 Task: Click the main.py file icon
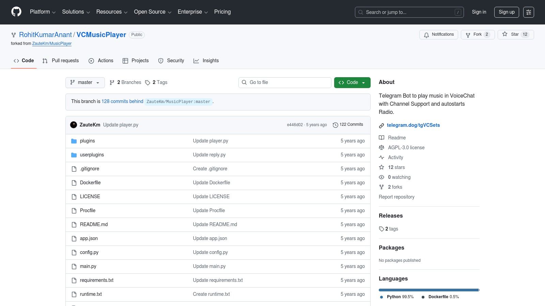click(74, 267)
